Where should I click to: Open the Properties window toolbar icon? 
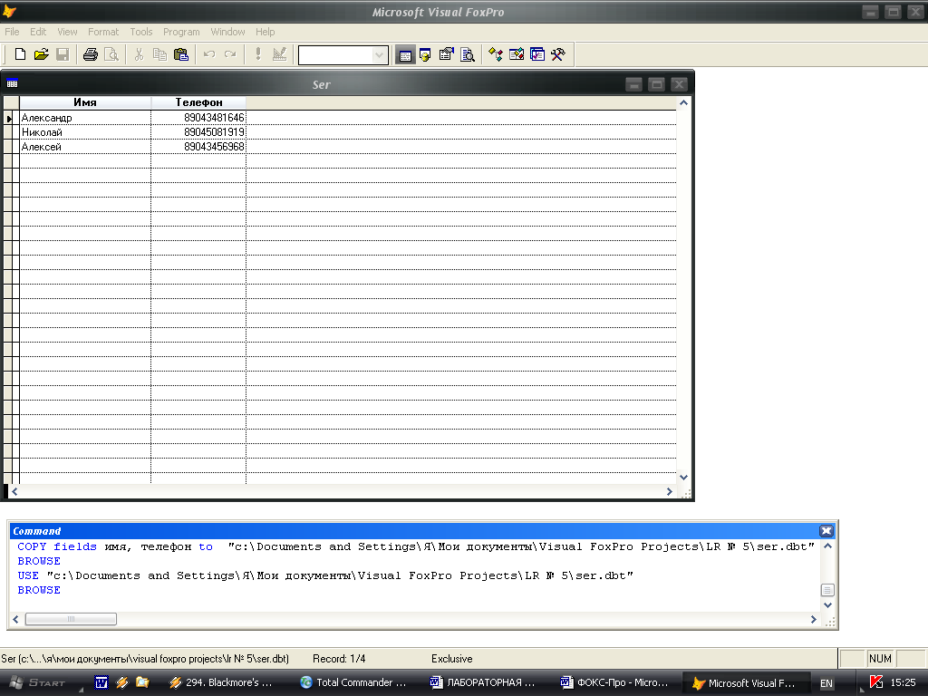point(446,55)
